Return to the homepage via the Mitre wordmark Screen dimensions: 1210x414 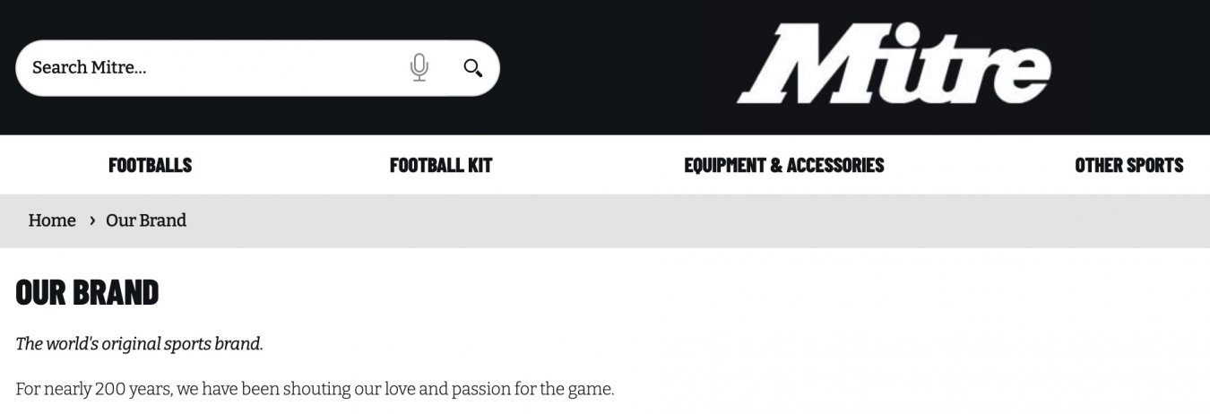pos(893,65)
